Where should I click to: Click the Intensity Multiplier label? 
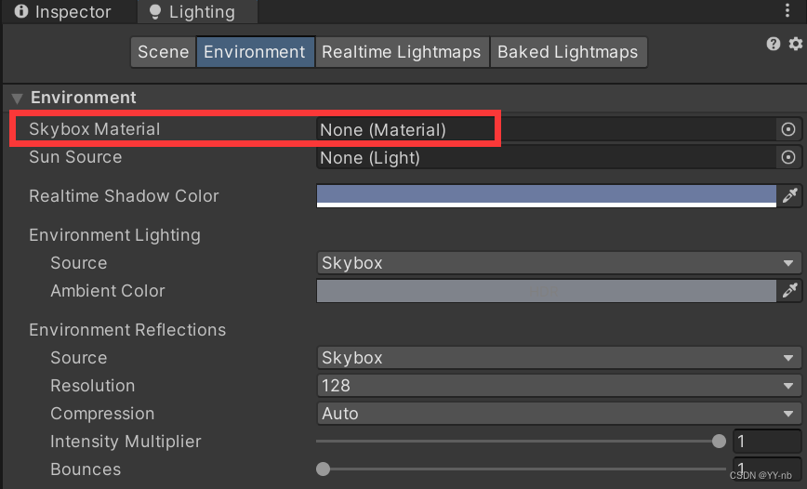point(126,442)
